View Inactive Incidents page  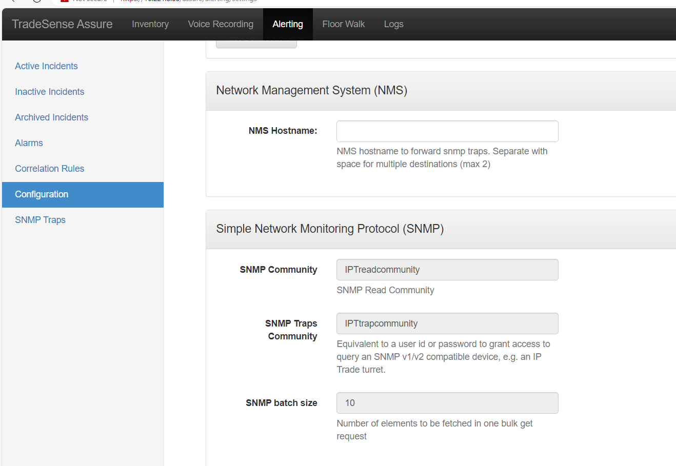coord(50,92)
